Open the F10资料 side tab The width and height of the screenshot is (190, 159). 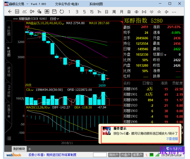[x=9, y=91]
